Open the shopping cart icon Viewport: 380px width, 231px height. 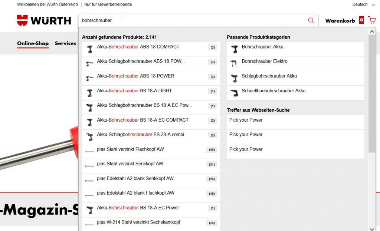[372, 20]
